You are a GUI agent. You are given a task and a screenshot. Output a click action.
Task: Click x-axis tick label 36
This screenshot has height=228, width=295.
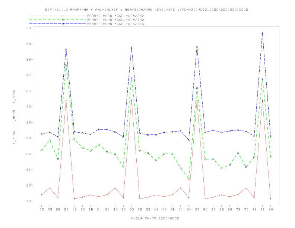click(x=140, y=209)
